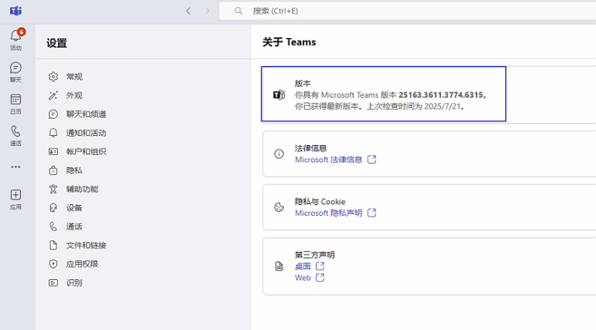Viewport: 596px width, 330px height.
Task: Open the Apps plus icon in sidebar
Action: 15,195
